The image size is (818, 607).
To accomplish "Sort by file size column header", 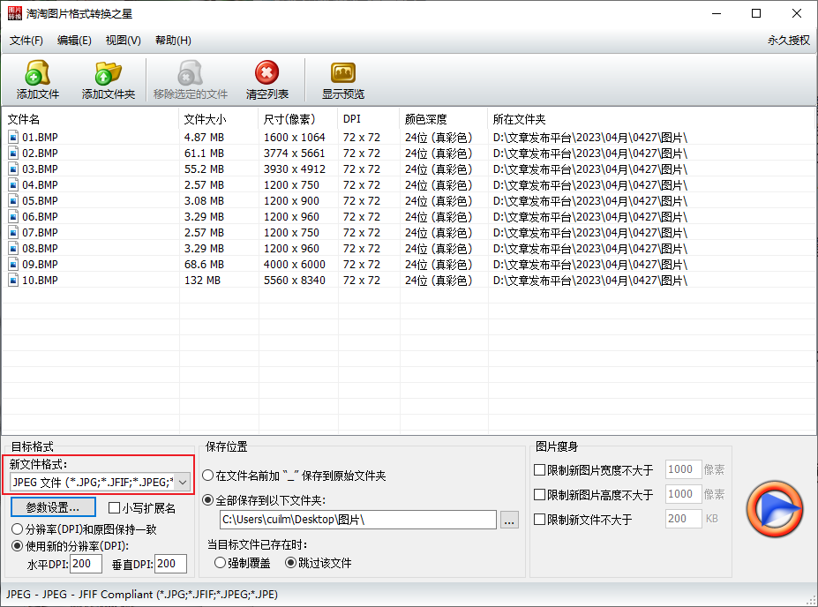I will click(x=219, y=119).
